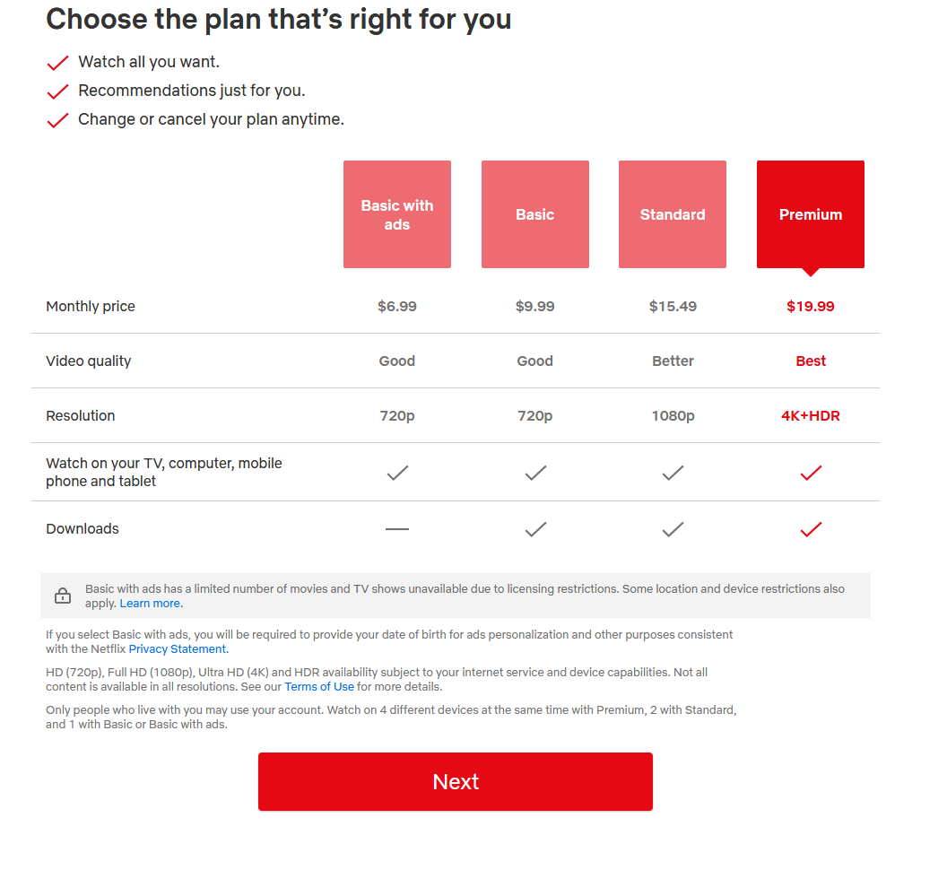Click the checkmark beside Change or cancel anytime
947x870 pixels.
(x=57, y=119)
